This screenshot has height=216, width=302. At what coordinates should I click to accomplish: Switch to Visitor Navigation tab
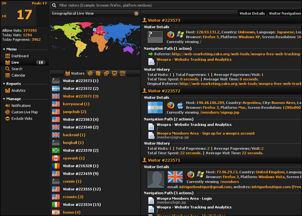pyautogui.click(x=285, y=13)
